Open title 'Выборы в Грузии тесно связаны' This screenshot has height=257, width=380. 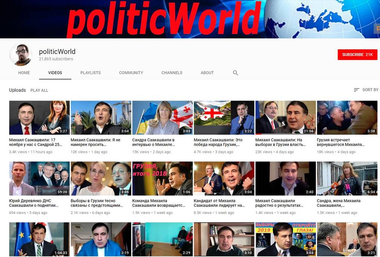(97, 203)
